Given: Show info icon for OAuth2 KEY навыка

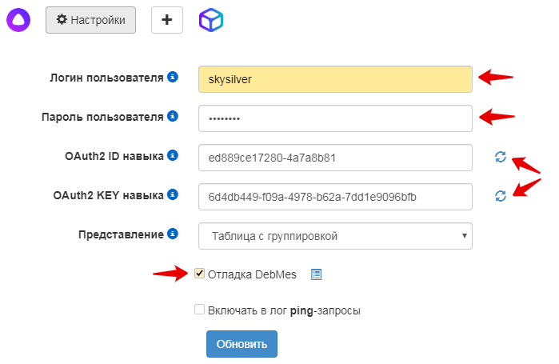Looking at the screenshot, I should 172,195.
